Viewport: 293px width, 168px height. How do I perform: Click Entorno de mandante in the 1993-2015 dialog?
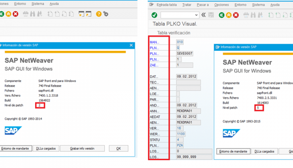point(233,151)
